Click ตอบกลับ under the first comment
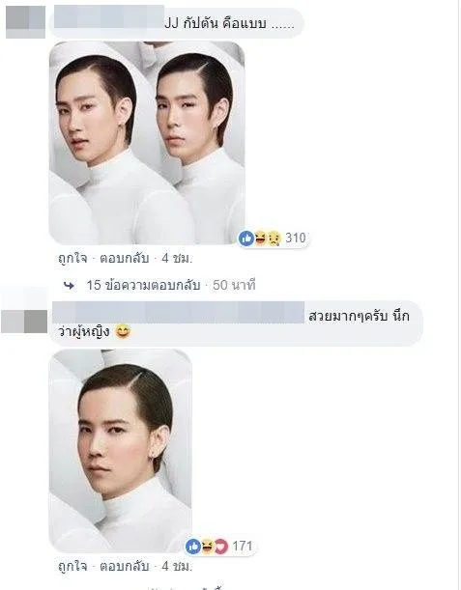The height and width of the screenshot is (590, 461). (125, 259)
